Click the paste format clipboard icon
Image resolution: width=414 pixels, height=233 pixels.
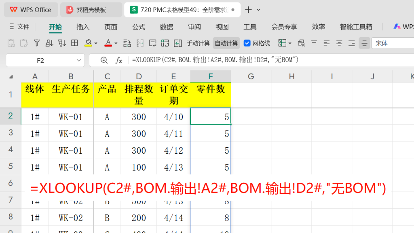[x=24, y=43]
